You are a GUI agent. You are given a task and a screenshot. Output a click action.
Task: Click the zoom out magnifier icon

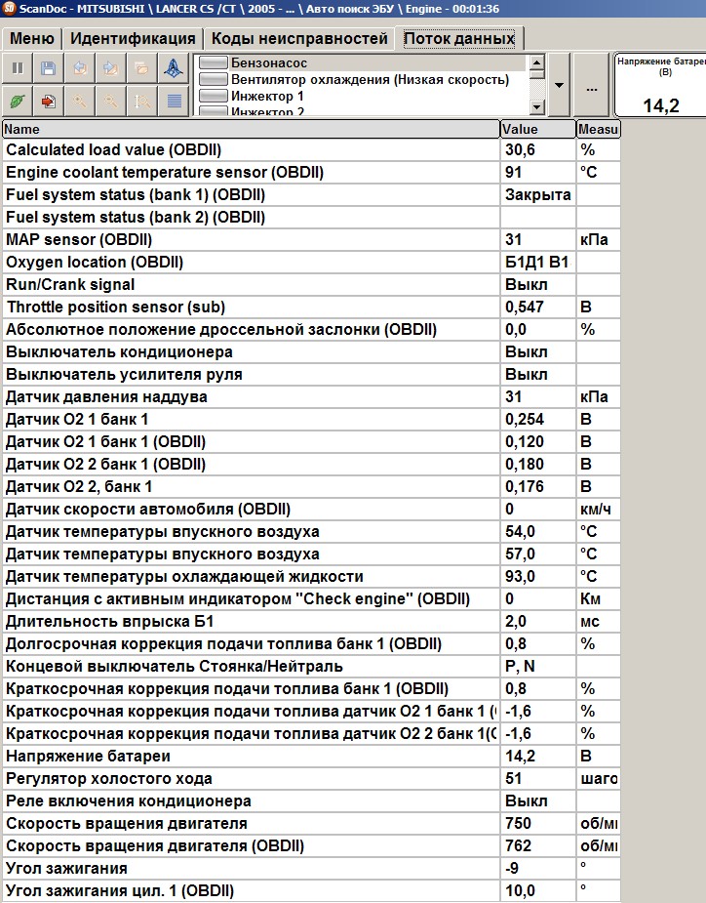tap(110, 101)
